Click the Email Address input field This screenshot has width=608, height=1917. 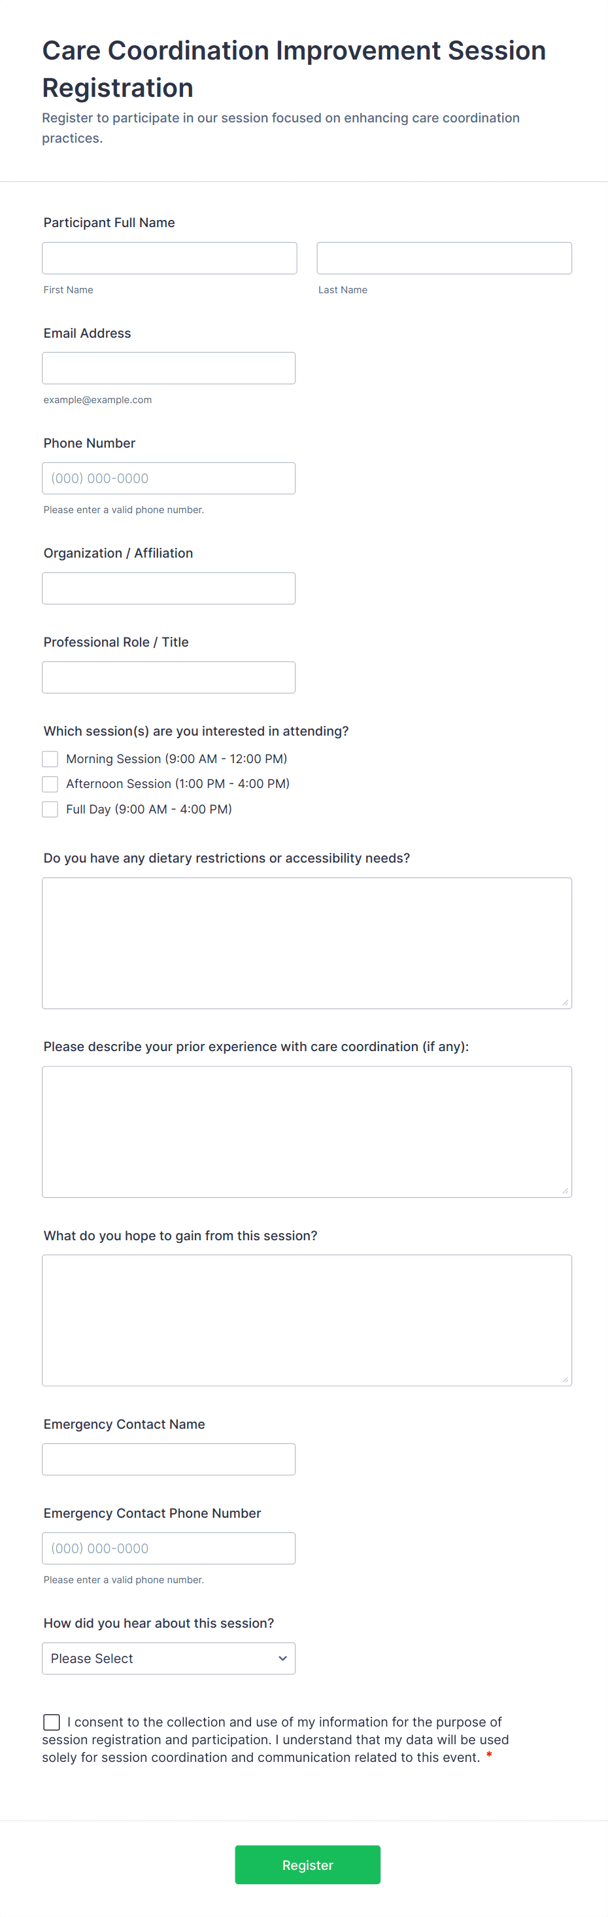(x=168, y=368)
